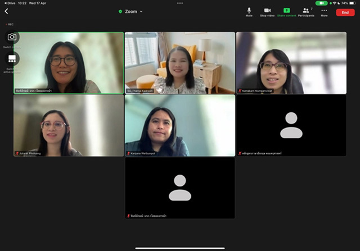The height and width of the screenshot is (251, 360).
Task: Mute the microphone in the toolbar
Action: pyautogui.click(x=249, y=12)
